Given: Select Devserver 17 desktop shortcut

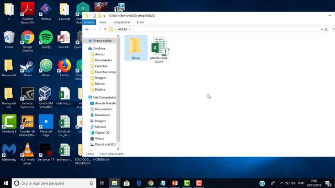Looking at the screenshot, I should pos(46,152).
